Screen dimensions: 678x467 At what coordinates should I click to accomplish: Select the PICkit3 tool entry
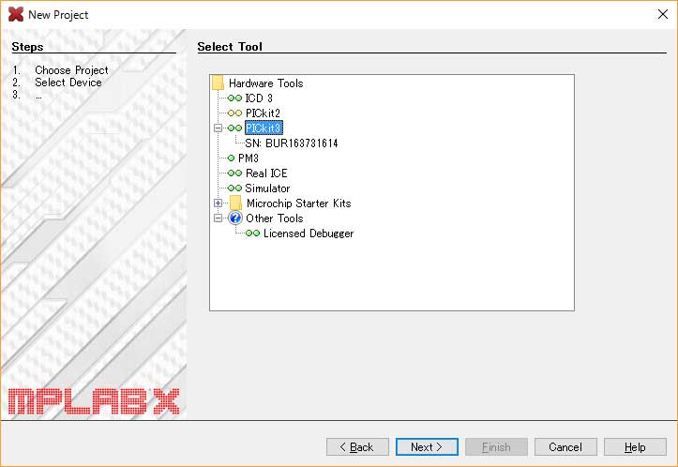[x=264, y=128]
